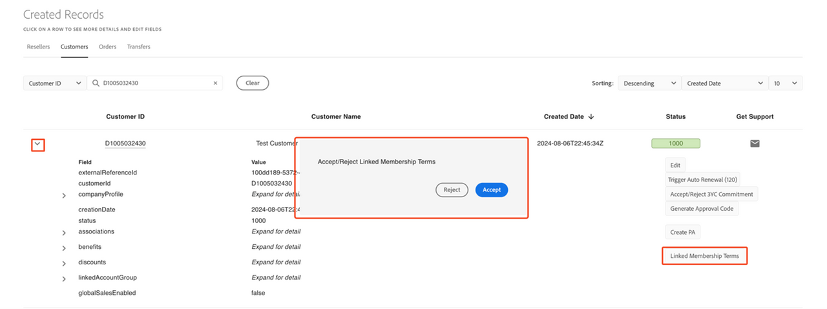Click the Created Date sort arrow

pos(591,117)
